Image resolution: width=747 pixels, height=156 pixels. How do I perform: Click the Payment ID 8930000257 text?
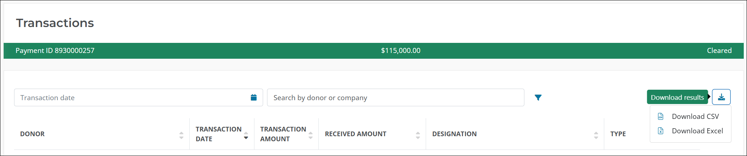pos(55,50)
